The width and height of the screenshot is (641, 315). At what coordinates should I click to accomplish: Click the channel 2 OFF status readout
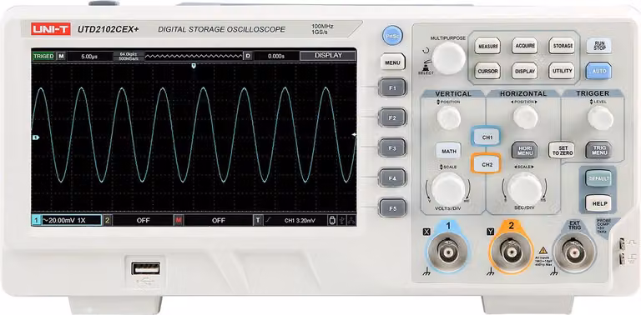pos(143,220)
